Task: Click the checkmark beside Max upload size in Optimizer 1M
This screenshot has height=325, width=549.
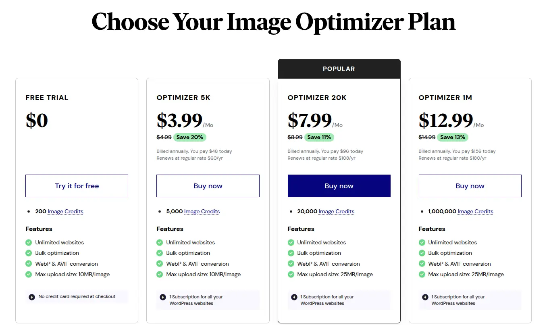Action: (422, 274)
